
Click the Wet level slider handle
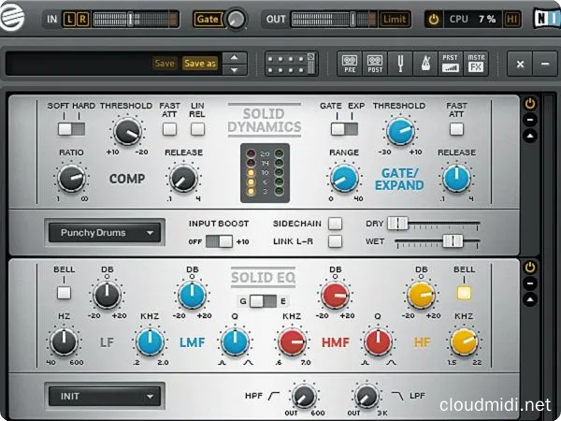point(453,241)
